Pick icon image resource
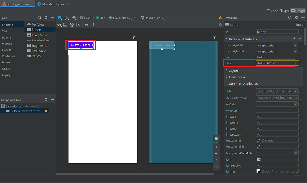 point(259,159)
